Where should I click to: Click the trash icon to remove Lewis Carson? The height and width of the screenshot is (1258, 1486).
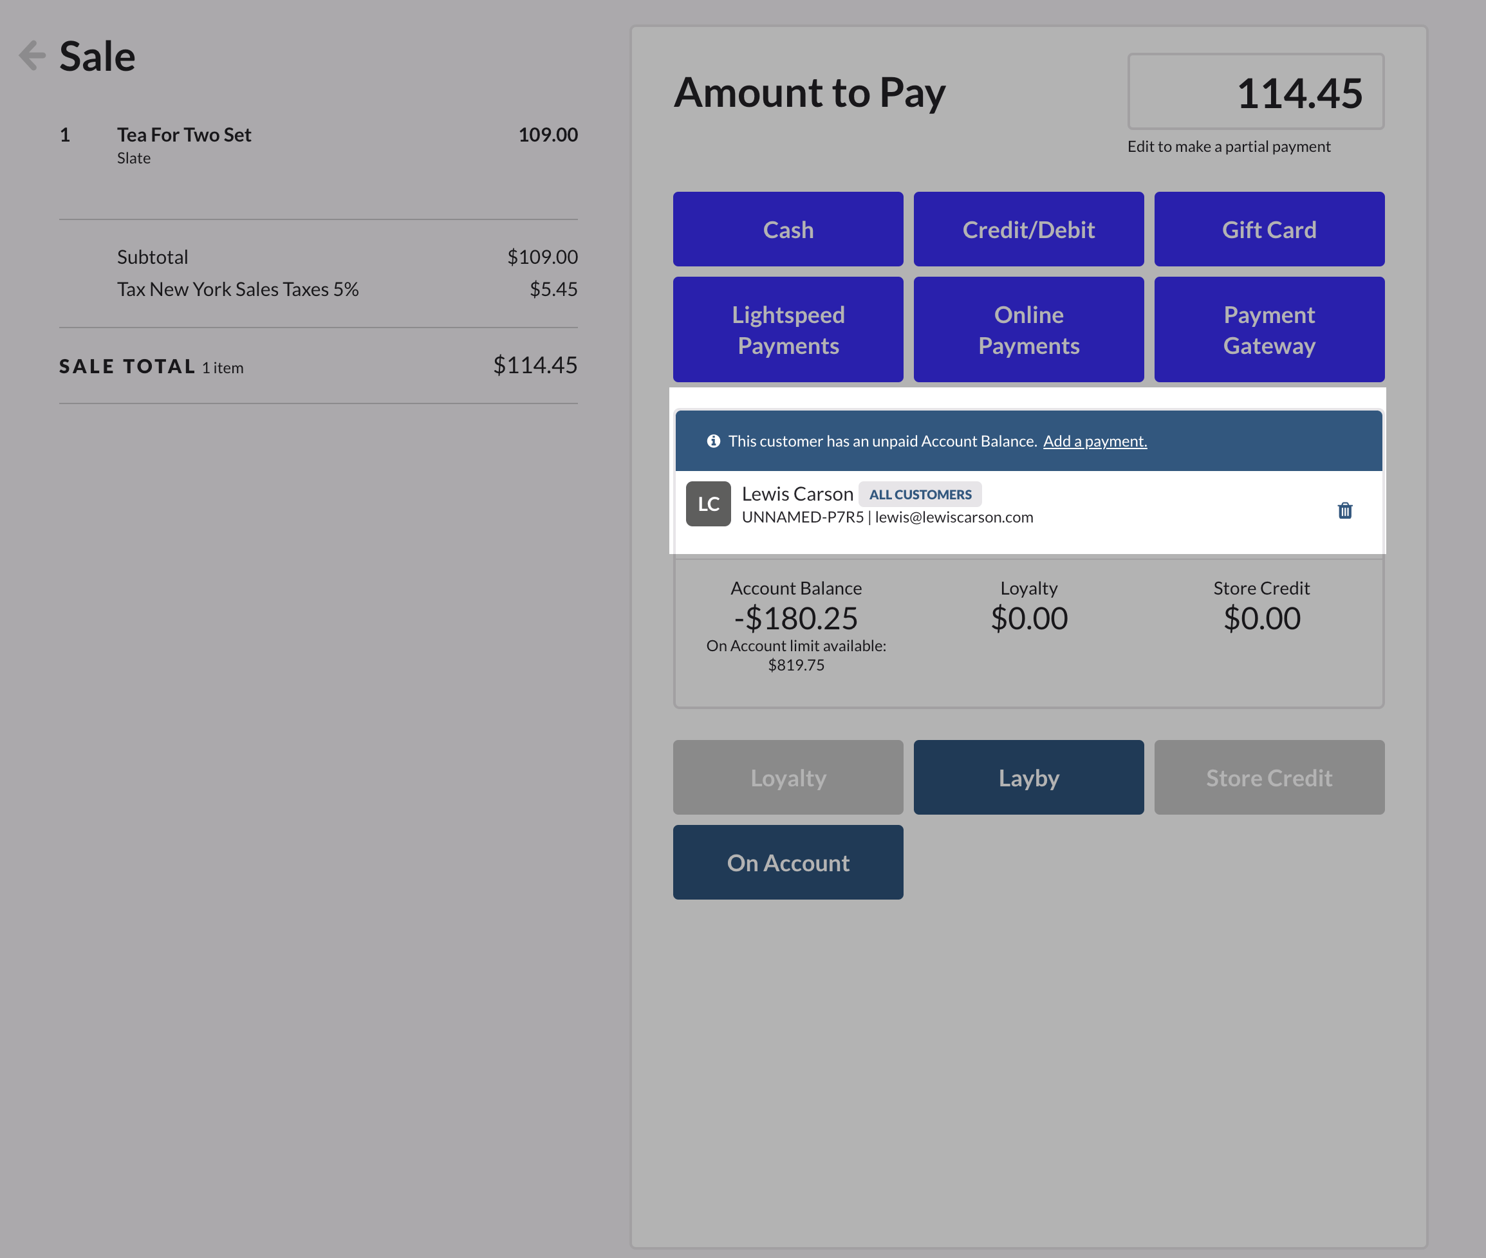click(1344, 511)
